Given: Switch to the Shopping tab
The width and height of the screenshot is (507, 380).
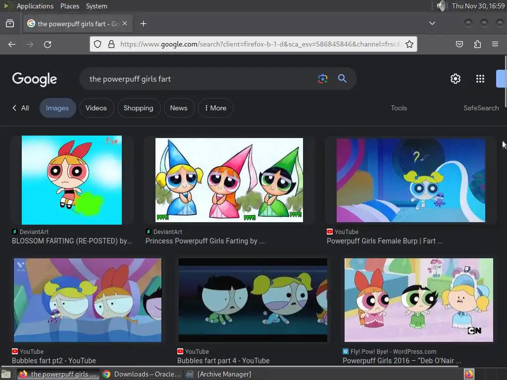Looking at the screenshot, I should [139, 108].
